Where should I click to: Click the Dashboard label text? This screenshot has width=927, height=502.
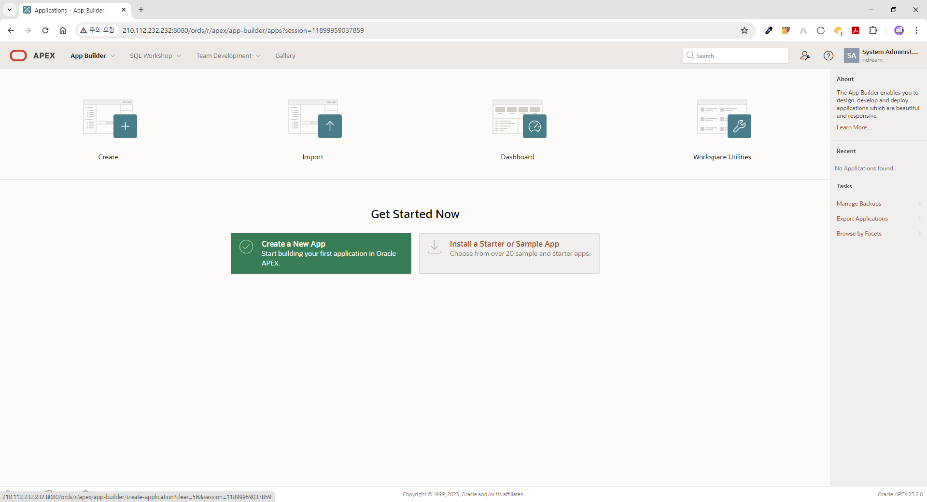[x=518, y=157]
